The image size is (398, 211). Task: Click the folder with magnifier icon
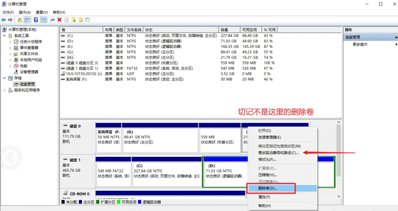point(81,20)
